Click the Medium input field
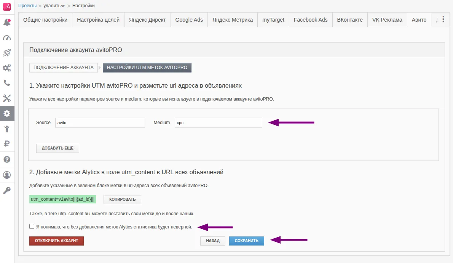Viewport: 453px width, 263px height. [219, 123]
